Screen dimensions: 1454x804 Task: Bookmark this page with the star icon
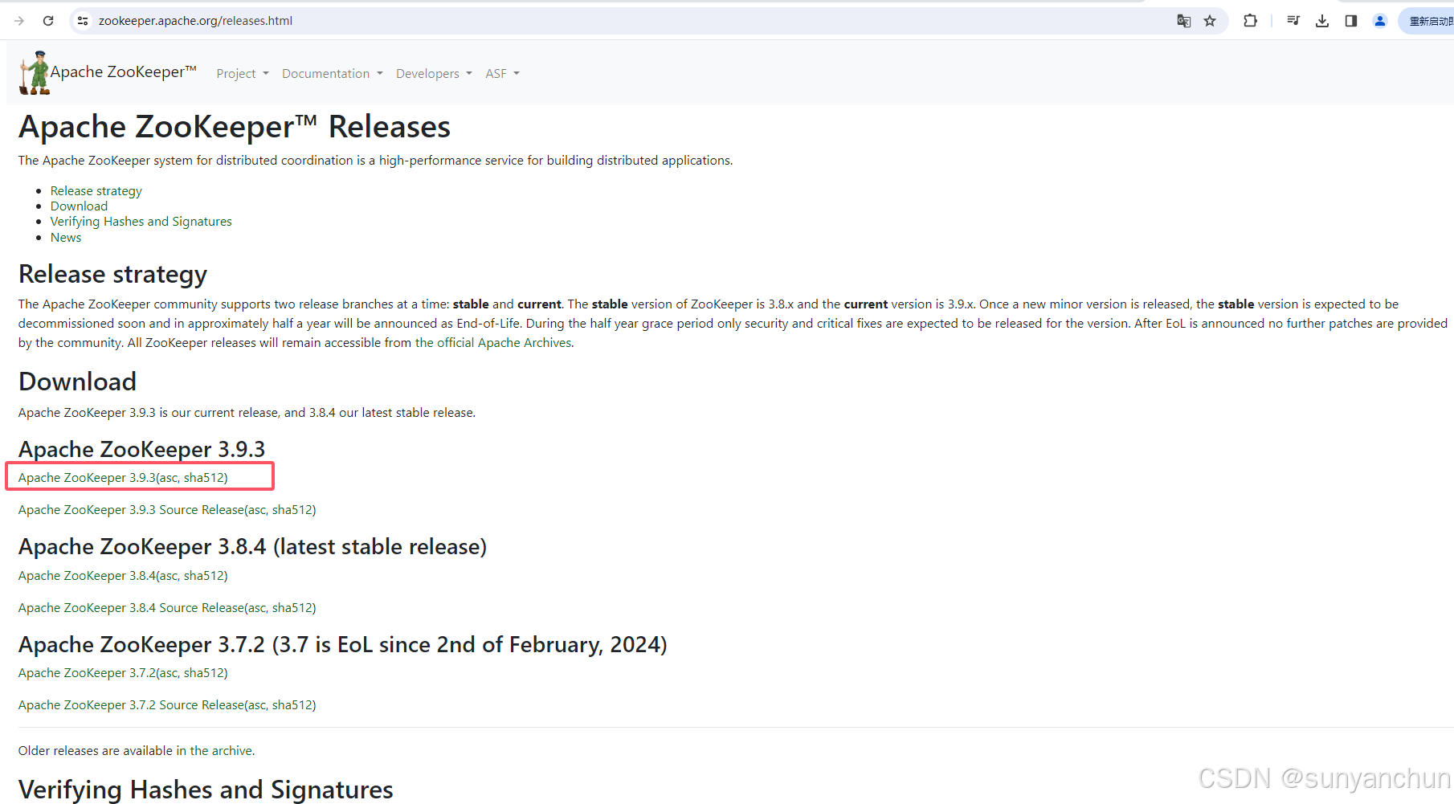point(1210,21)
